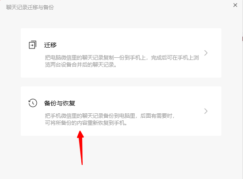
Task: Click the 备份与恢复 clock history icon
Action: (x=33, y=103)
